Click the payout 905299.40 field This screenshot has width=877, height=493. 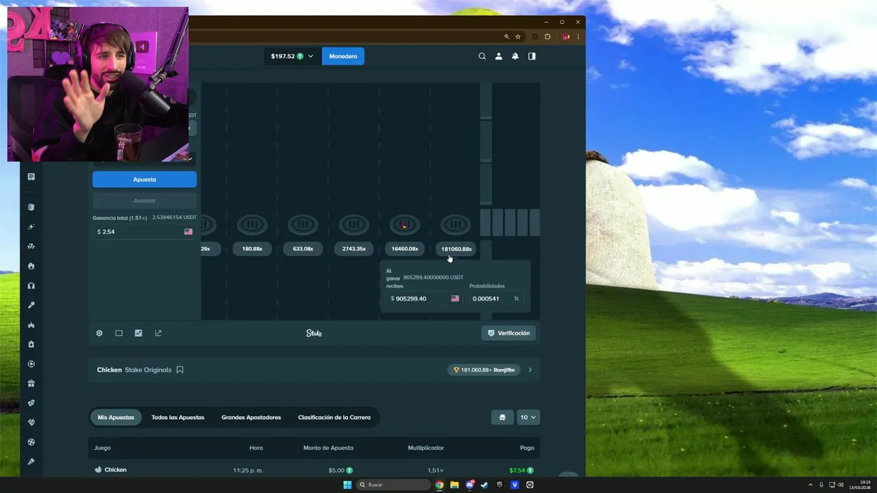tap(424, 299)
